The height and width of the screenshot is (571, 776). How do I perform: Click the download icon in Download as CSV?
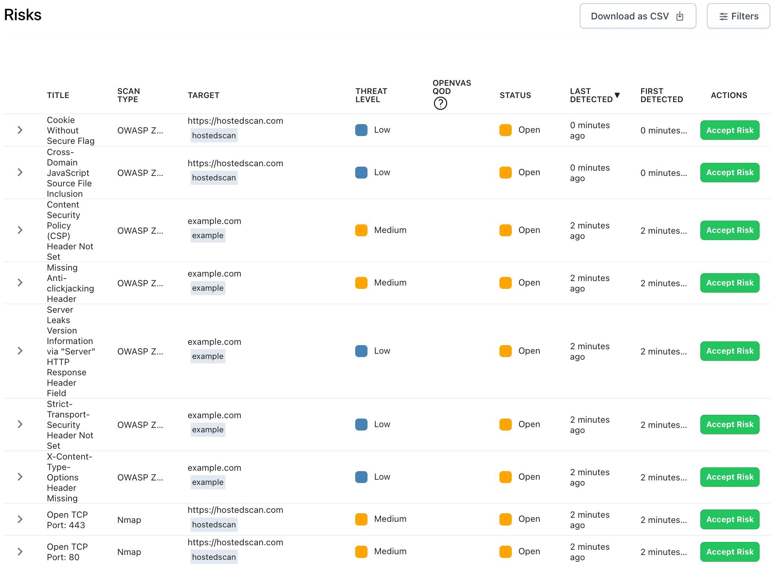tap(679, 16)
